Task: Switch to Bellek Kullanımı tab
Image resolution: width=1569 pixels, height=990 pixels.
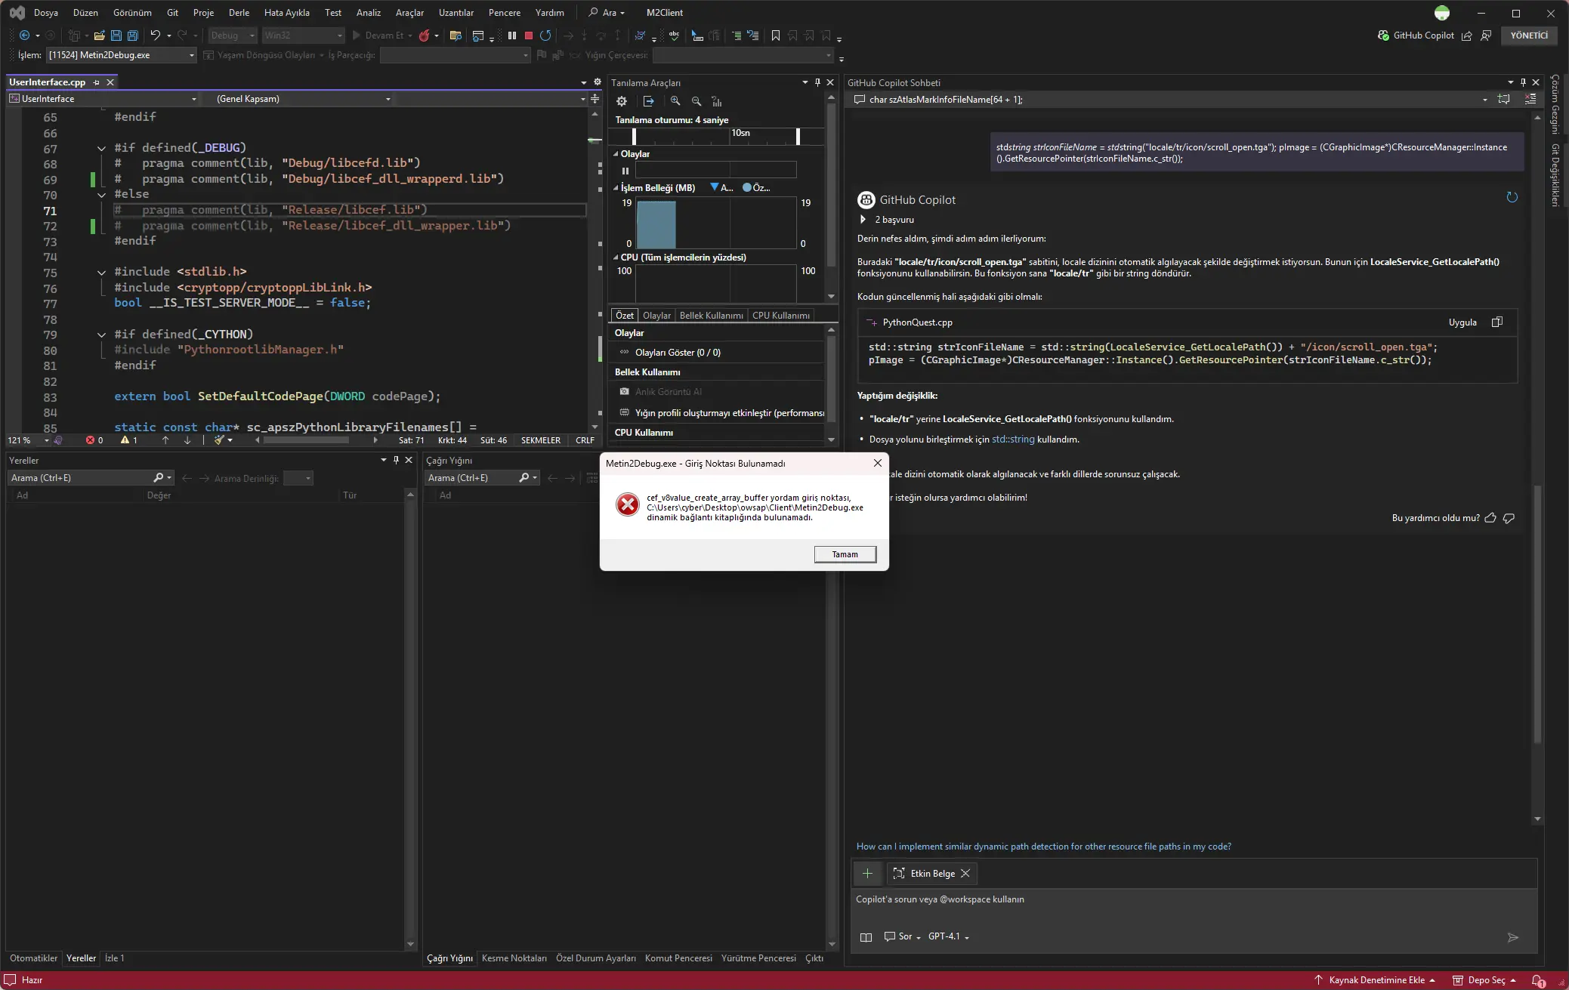Action: click(711, 316)
